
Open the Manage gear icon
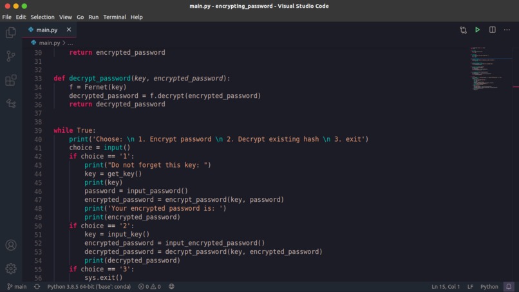(x=11, y=268)
